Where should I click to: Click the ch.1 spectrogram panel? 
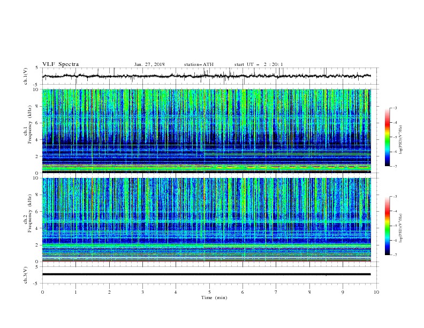(x=207, y=131)
